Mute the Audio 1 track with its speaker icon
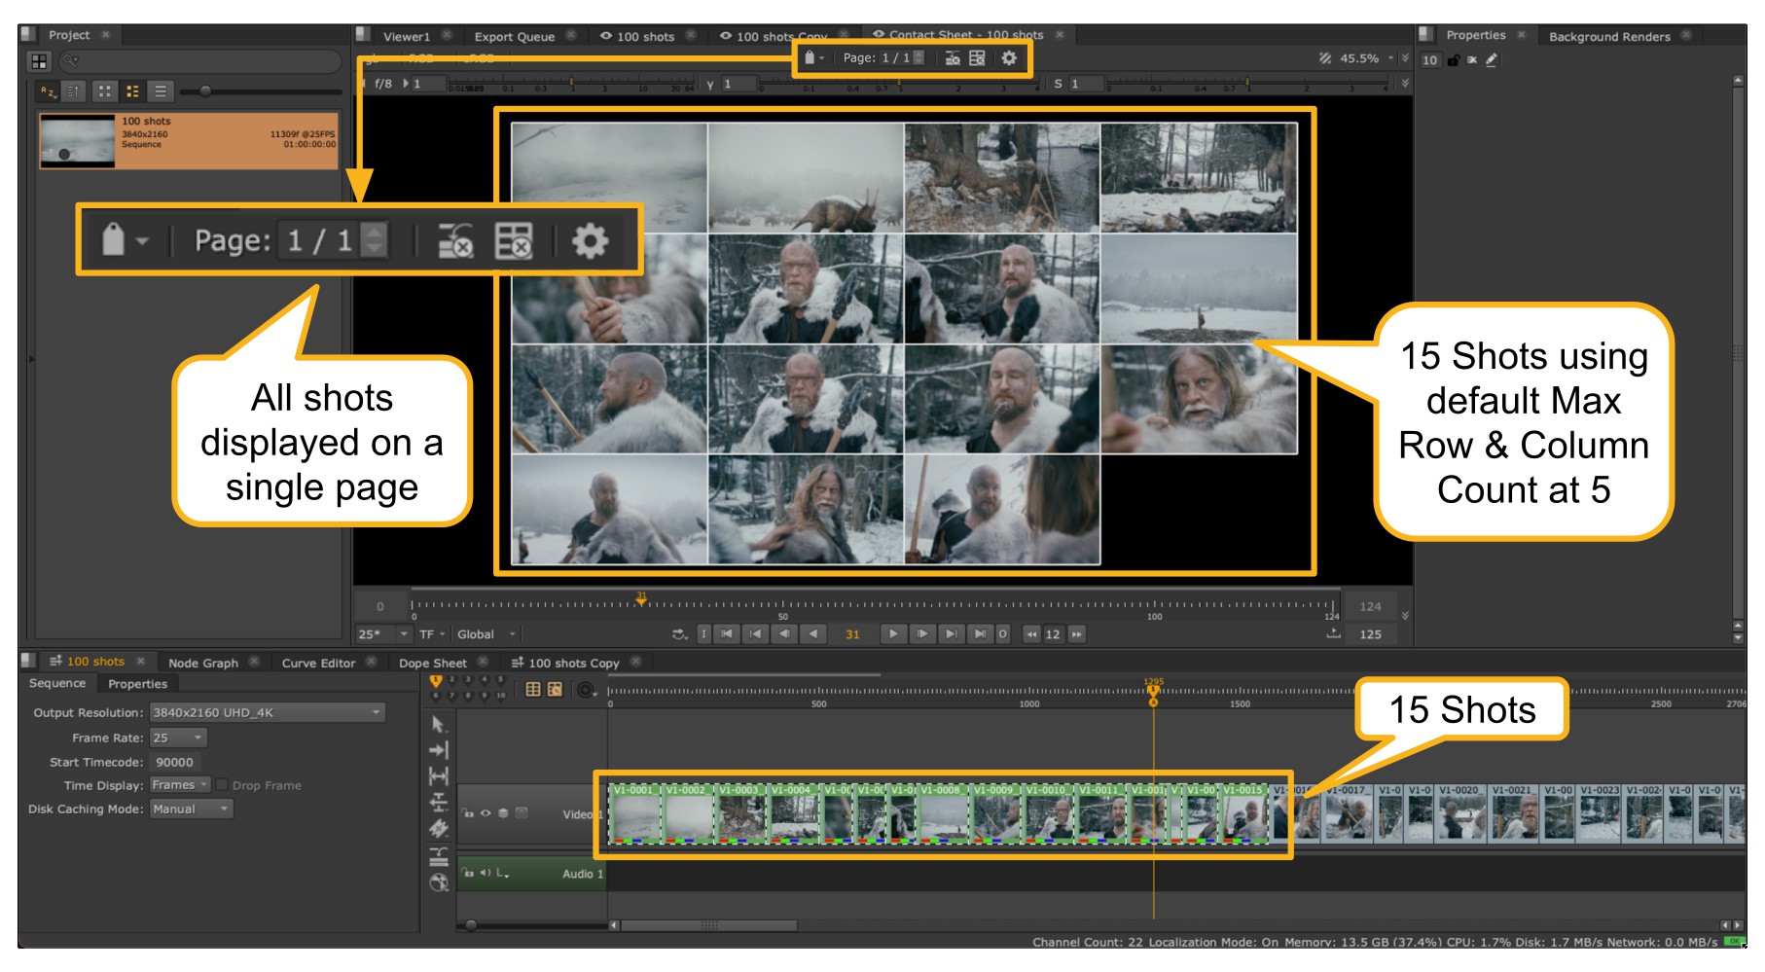Viewport: 1765px width, 972px height. click(485, 874)
